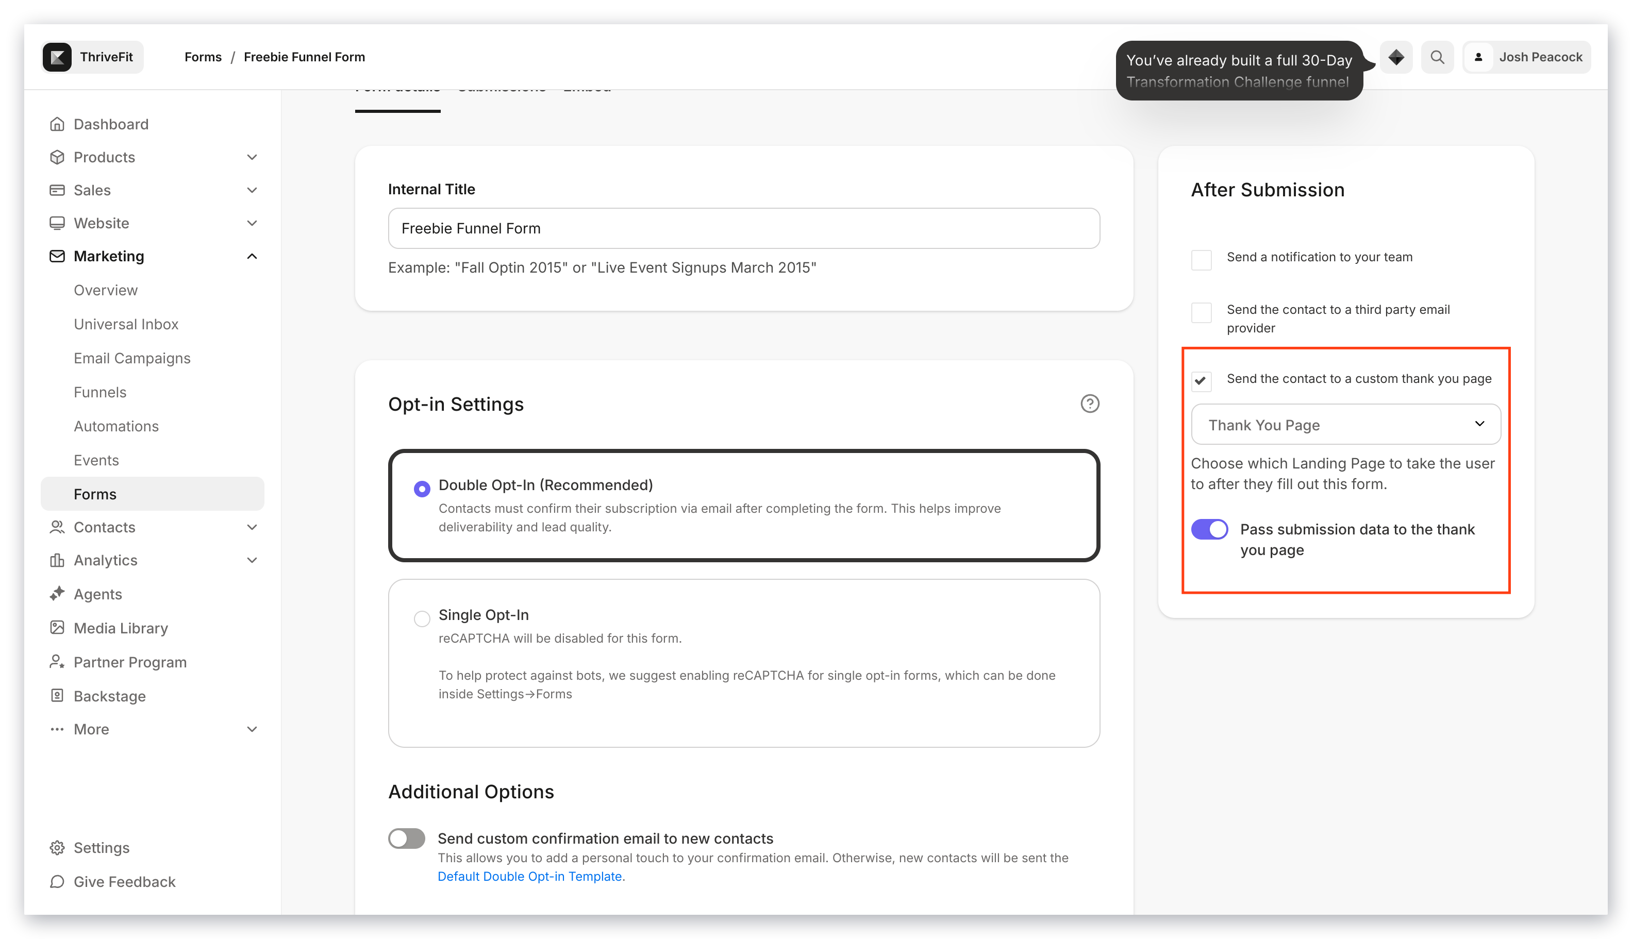Open Opt-in Settings help question icon
This screenshot has height=939, width=1632.
tap(1090, 404)
